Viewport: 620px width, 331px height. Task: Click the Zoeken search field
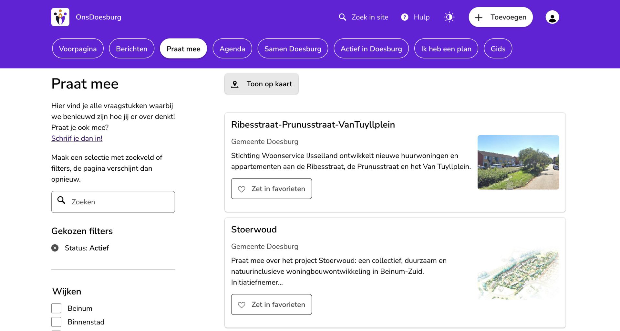click(x=119, y=202)
